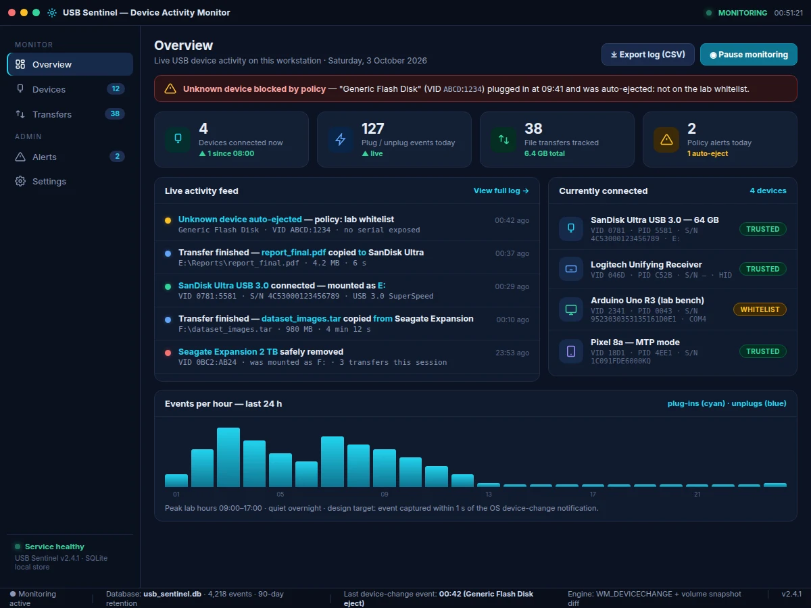This screenshot has width=811, height=608.
Task: Open the Devices section
Action: 70,89
